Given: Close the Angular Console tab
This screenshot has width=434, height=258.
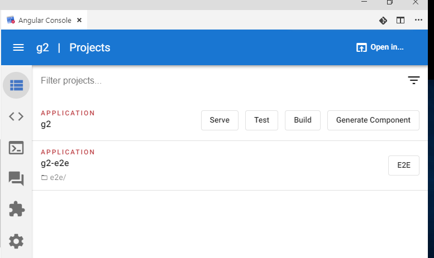Looking at the screenshot, I should 79,20.
